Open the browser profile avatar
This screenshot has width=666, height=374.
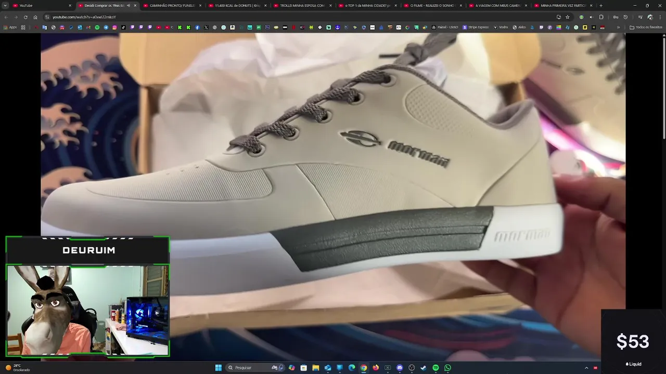(x=650, y=17)
